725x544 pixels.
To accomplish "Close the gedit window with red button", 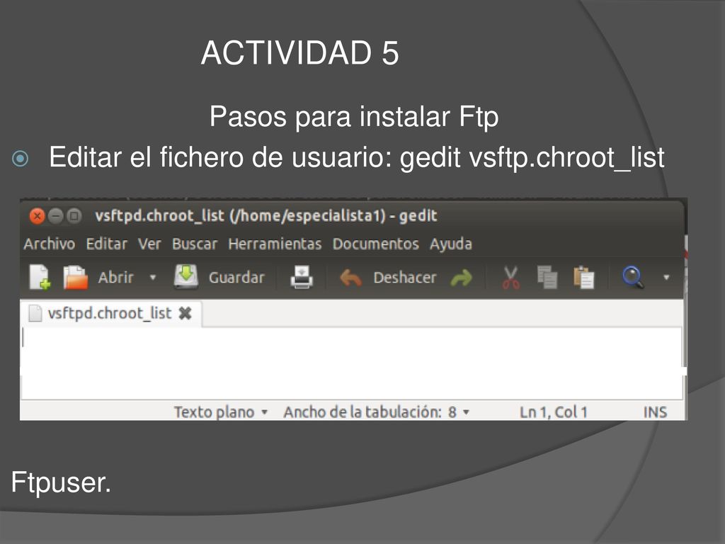I will click(37, 216).
